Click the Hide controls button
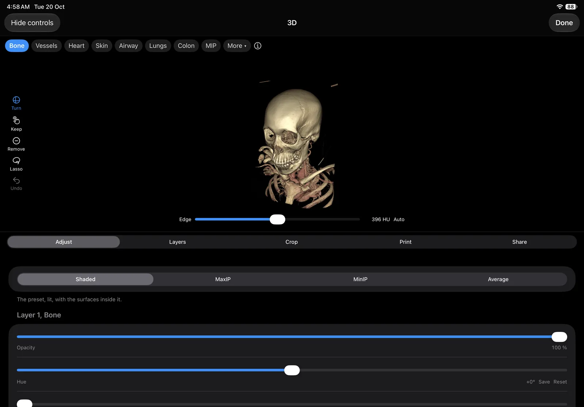Viewport: 584px width, 407px height. [x=32, y=23]
